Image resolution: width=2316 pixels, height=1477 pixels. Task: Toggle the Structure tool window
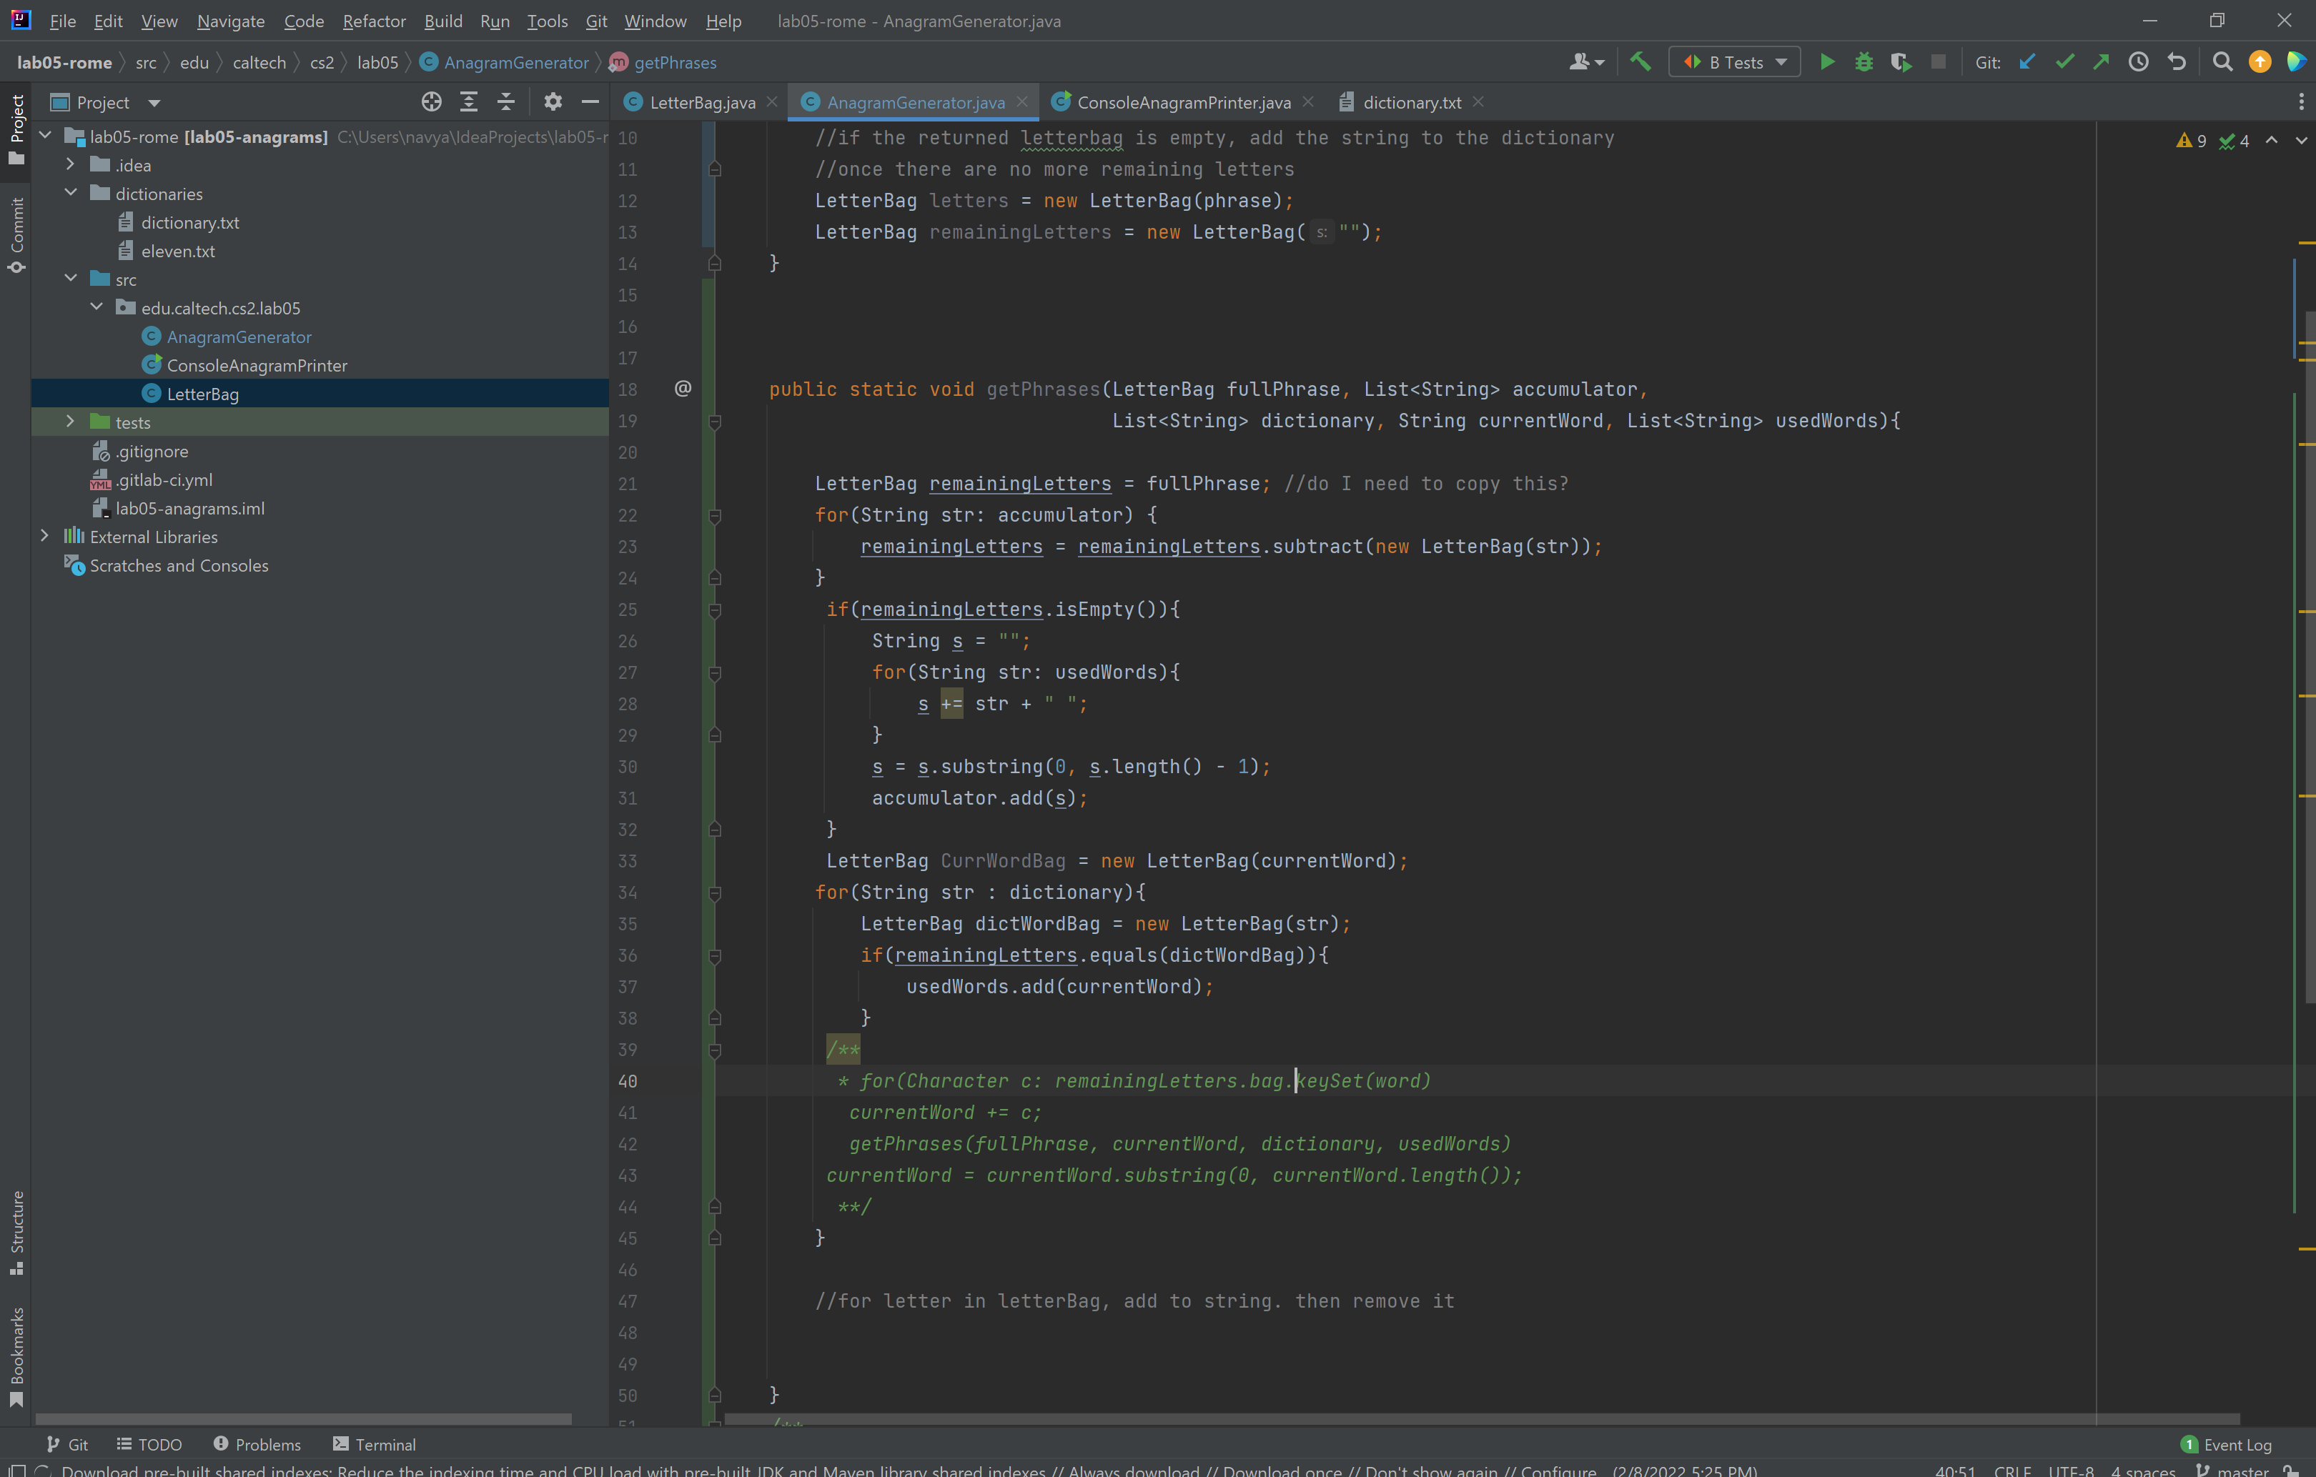[16, 1230]
